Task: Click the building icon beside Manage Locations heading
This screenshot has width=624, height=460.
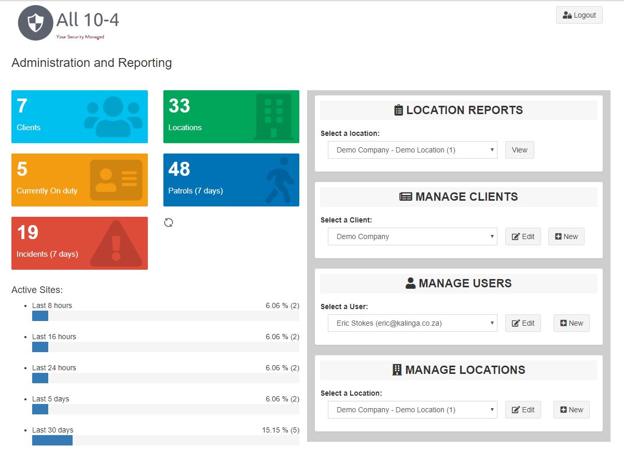Action: click(x=397, y=370)
